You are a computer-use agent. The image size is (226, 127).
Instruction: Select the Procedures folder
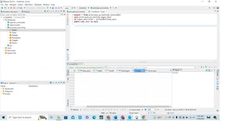coord(16,38)
